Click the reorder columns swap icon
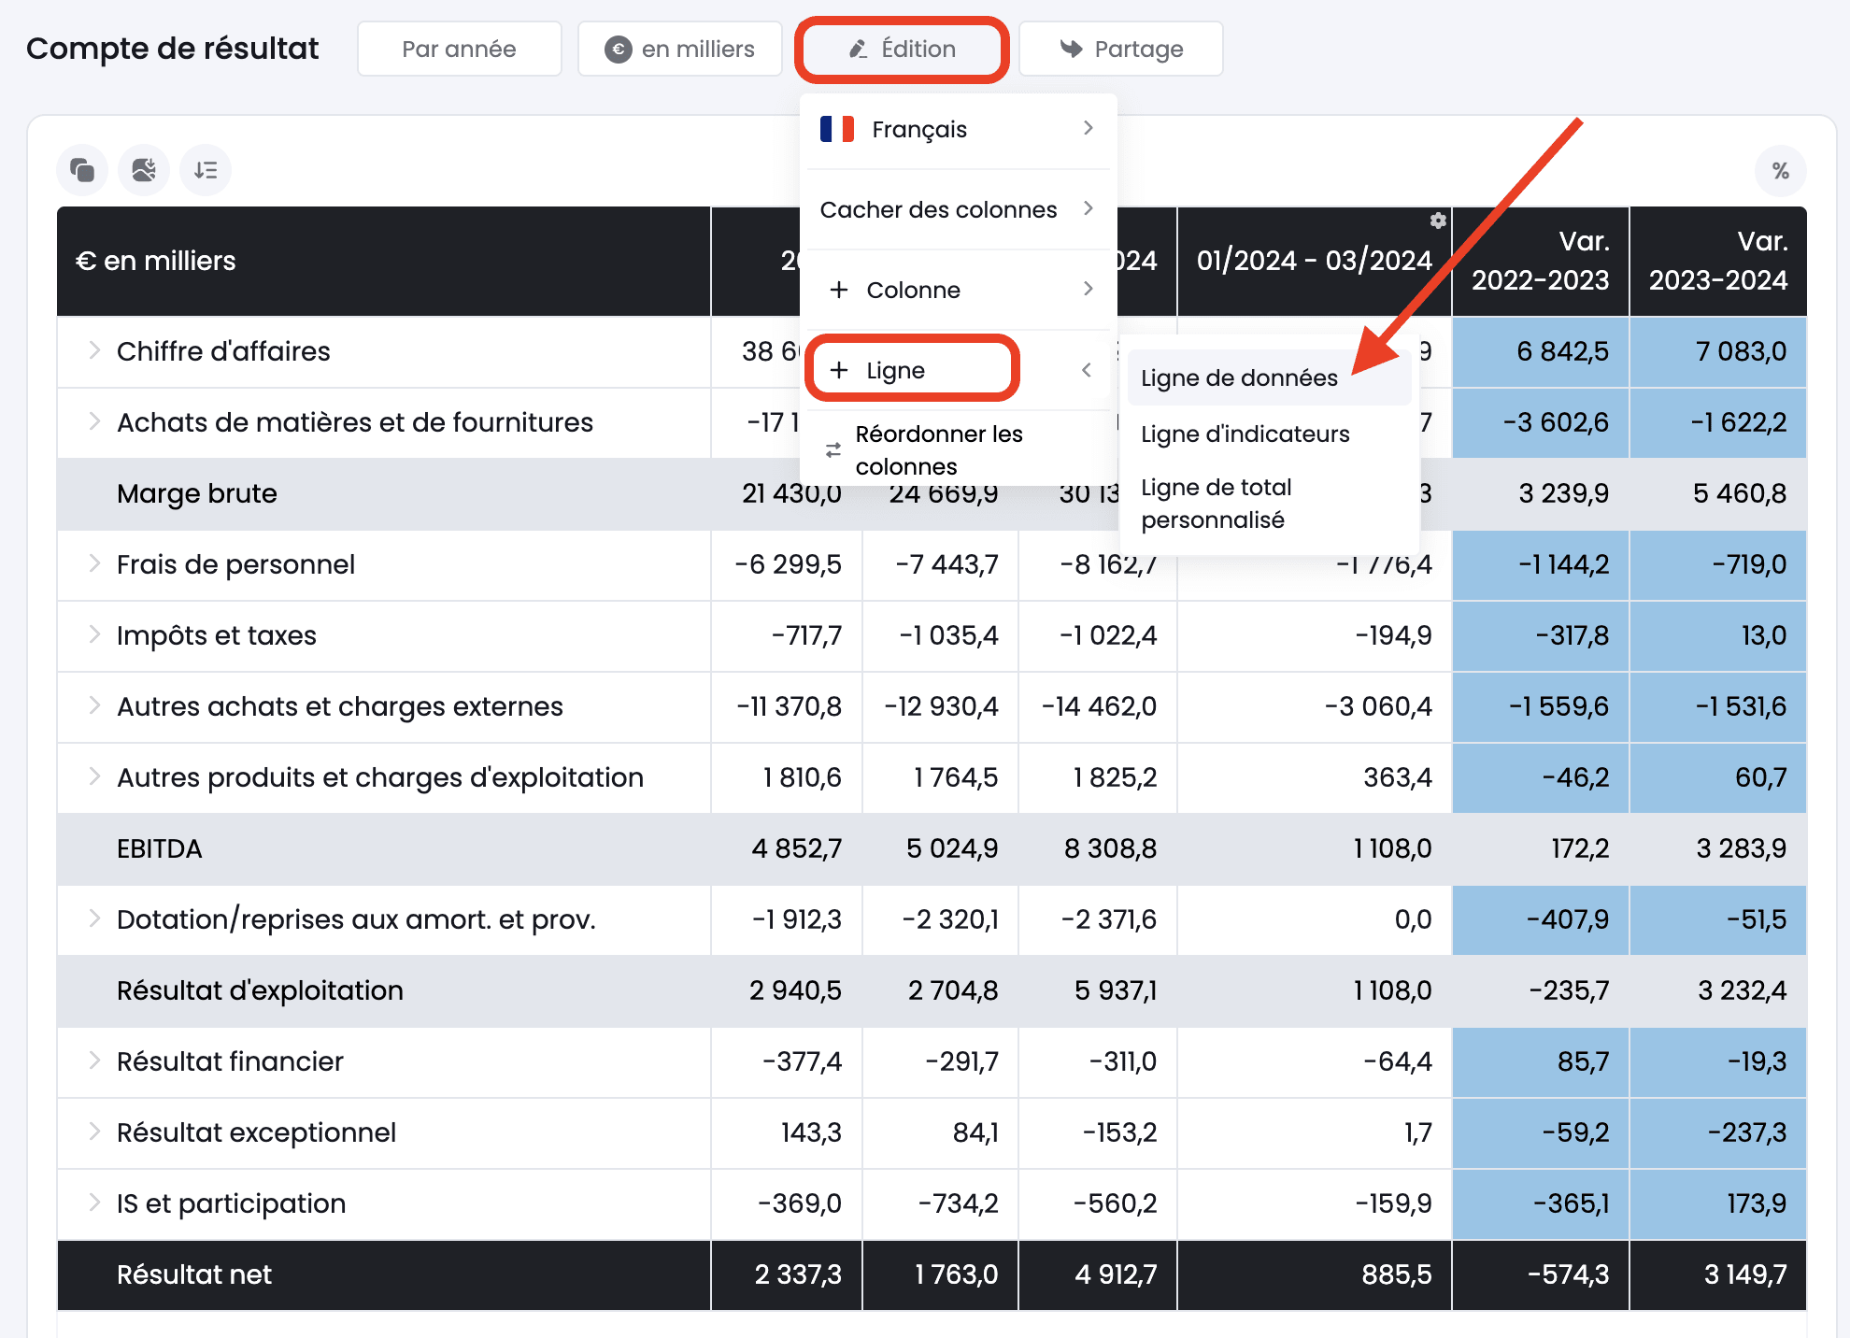This screenshot has height=1338, width=1850. tap(833, 450)
